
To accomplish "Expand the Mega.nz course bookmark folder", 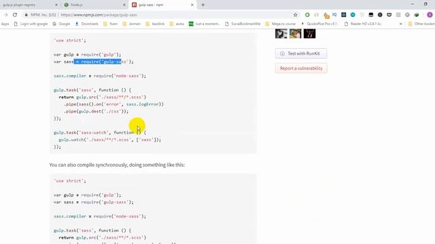I will coord(281,24).
